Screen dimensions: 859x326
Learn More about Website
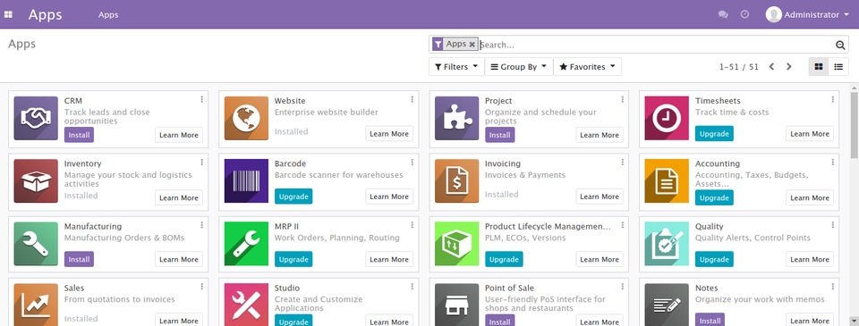(389, 133)
